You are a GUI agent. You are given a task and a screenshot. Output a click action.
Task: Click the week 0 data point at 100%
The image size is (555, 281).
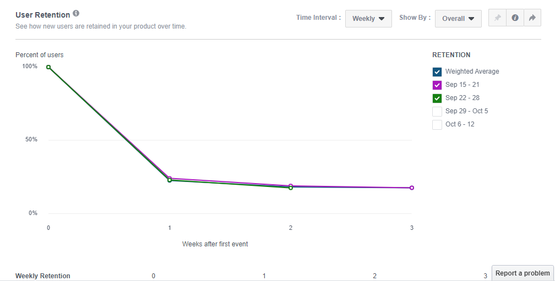48,67
